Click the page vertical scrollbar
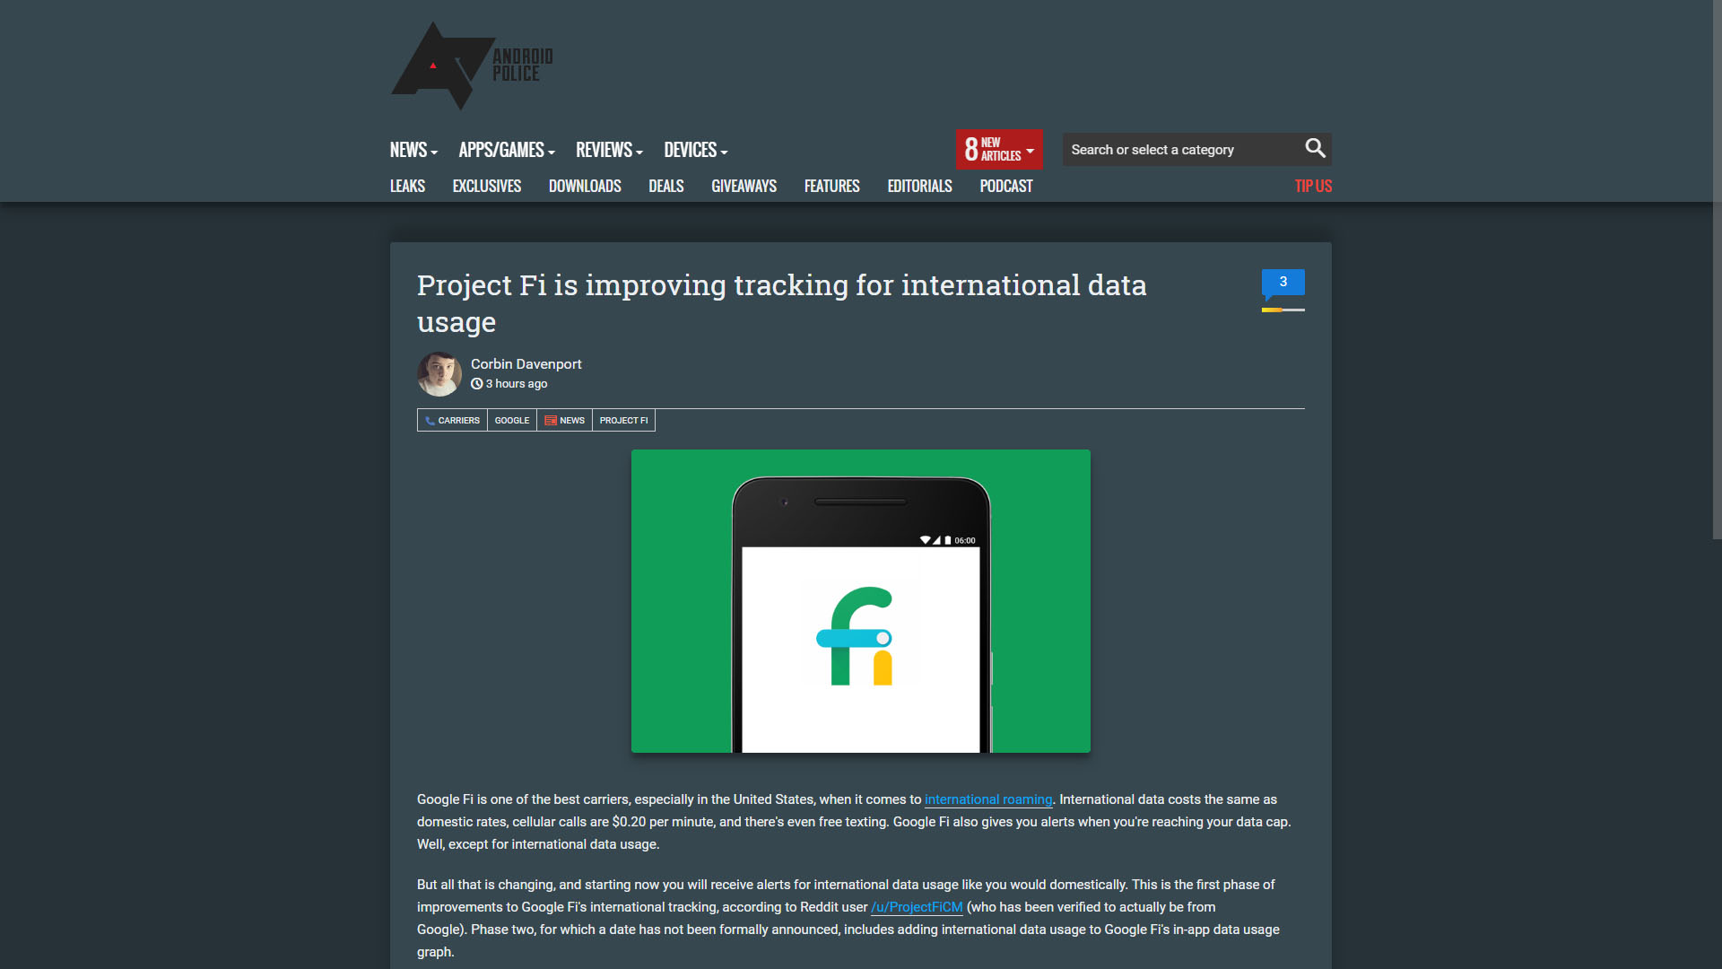Viewport: 1722px width, 969px height. pos(1717,269)
